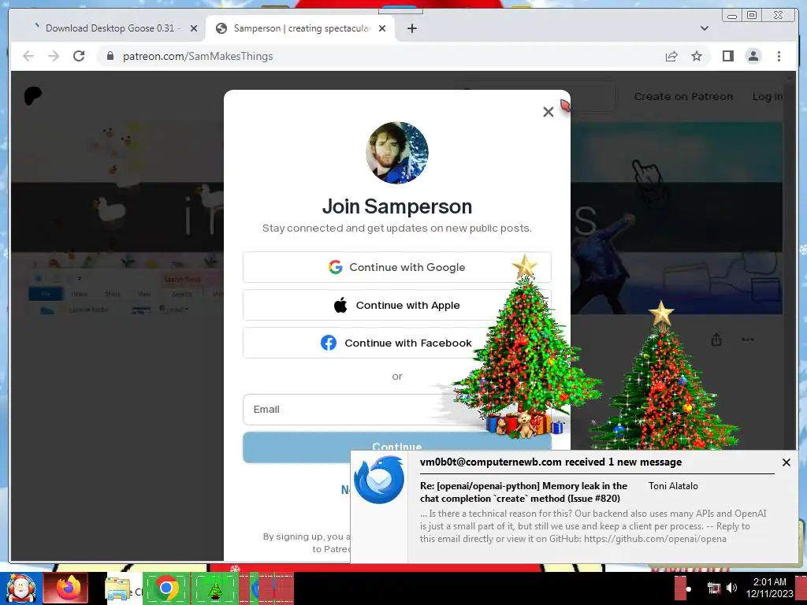Close the Samperson browser tab

coord(382,28)
